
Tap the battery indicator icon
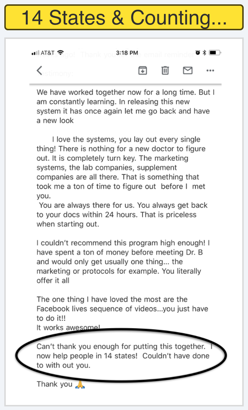click(215, 53)
